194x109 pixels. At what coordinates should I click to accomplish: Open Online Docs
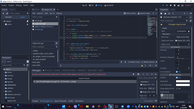130,13
